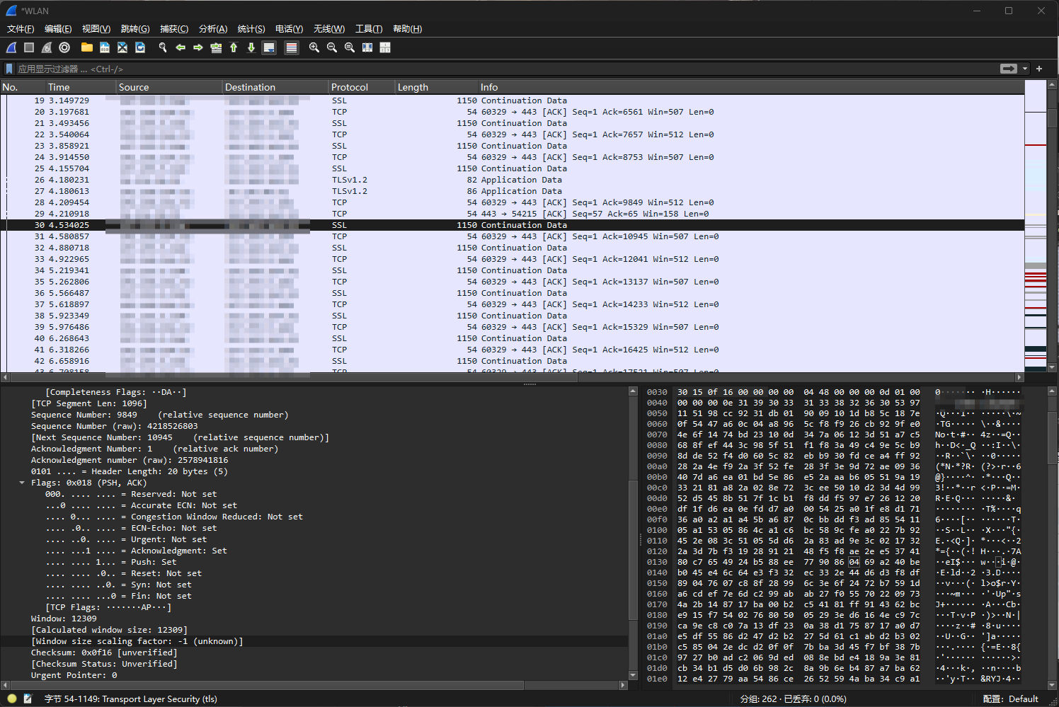1059x707 pixels.
Task: Reset text to normal size
Action: tap(350, 47)
